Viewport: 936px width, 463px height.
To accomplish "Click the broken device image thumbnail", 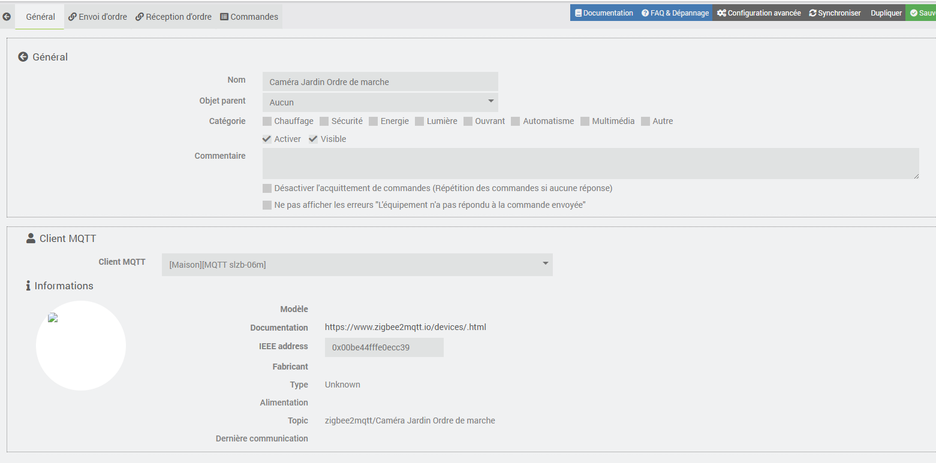I will 53,318.
